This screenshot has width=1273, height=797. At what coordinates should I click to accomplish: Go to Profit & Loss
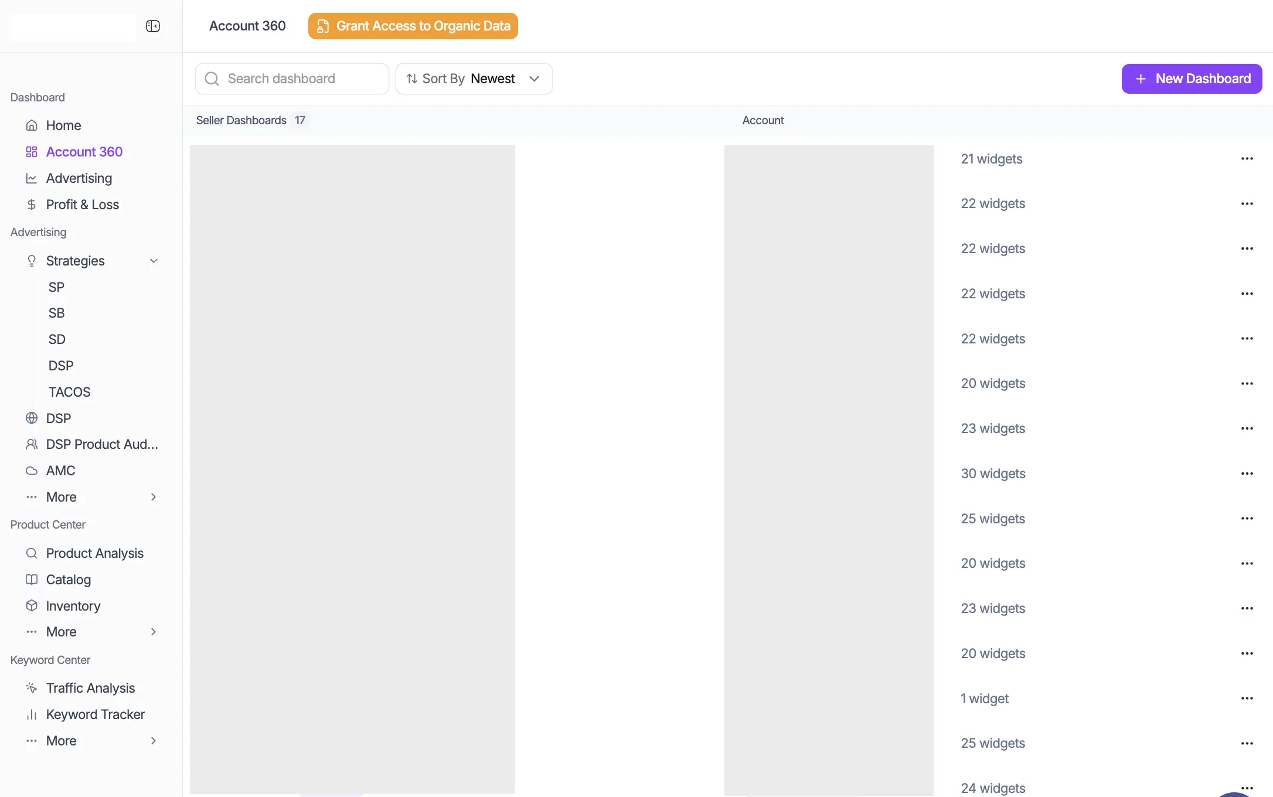point(82,205)
